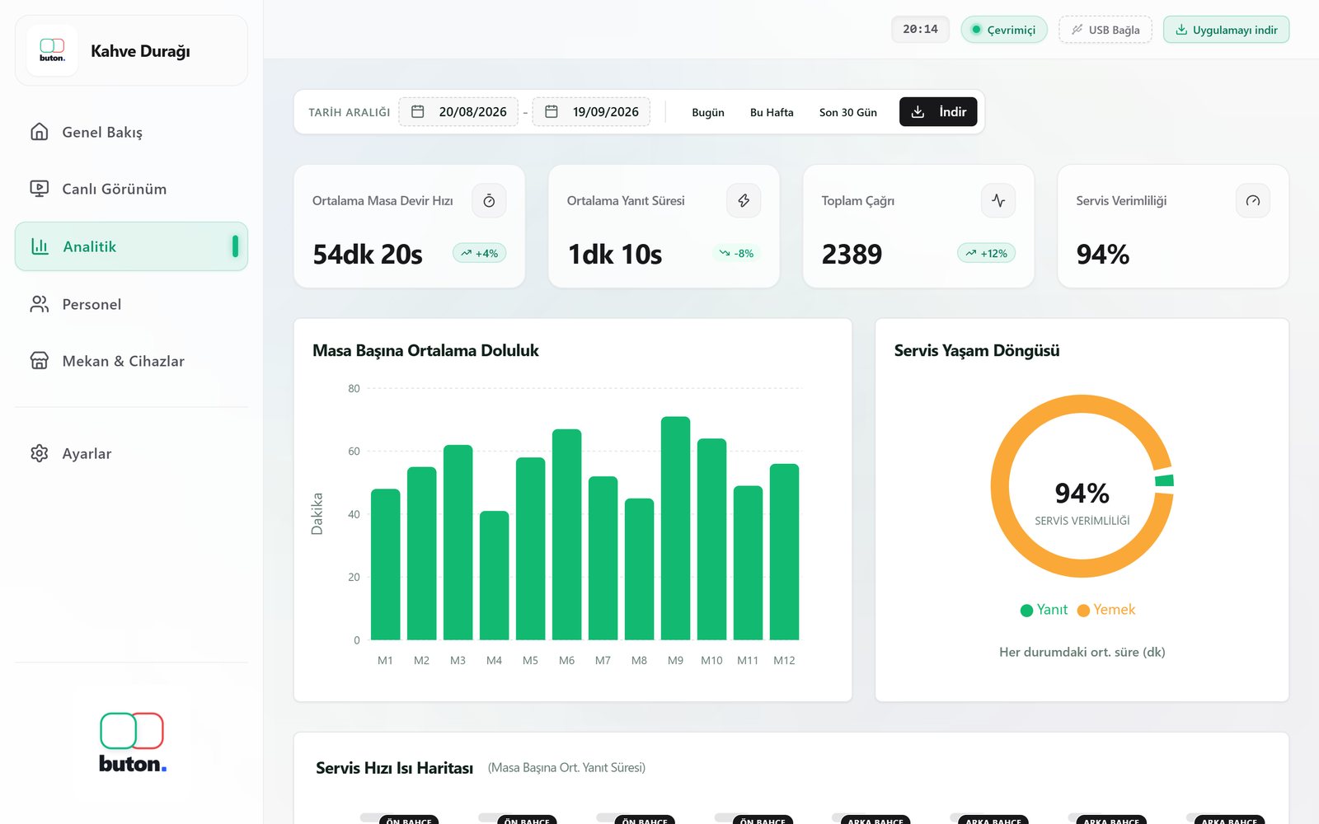Click the Genel Bakış home icon
Screen dimensions: 1319x824
40,132
